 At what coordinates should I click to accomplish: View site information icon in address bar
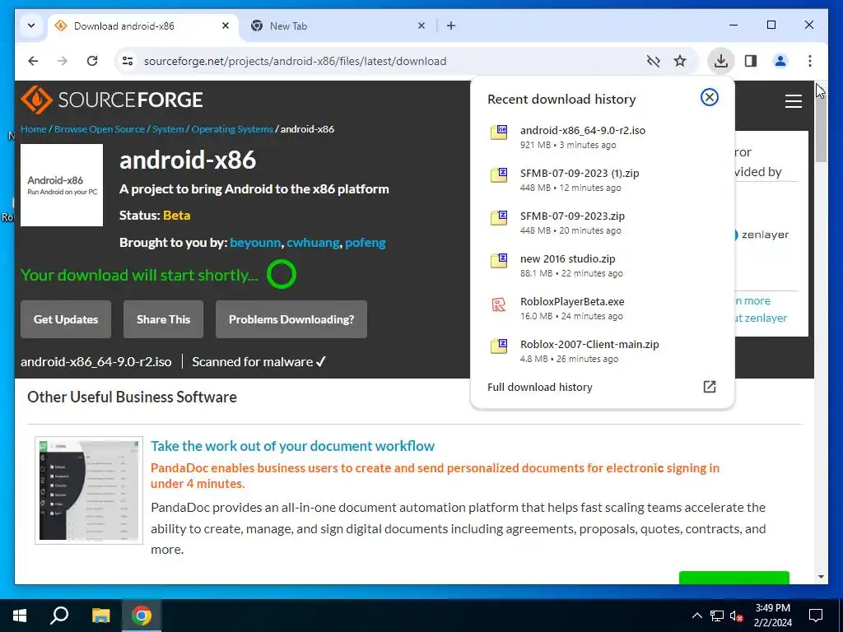(128, 61)
